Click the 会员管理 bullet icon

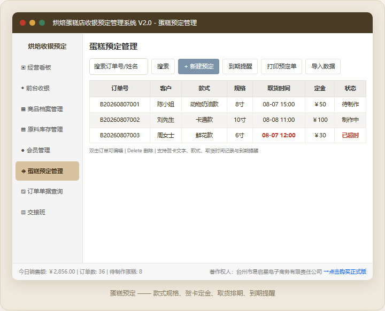pos(23,151)
